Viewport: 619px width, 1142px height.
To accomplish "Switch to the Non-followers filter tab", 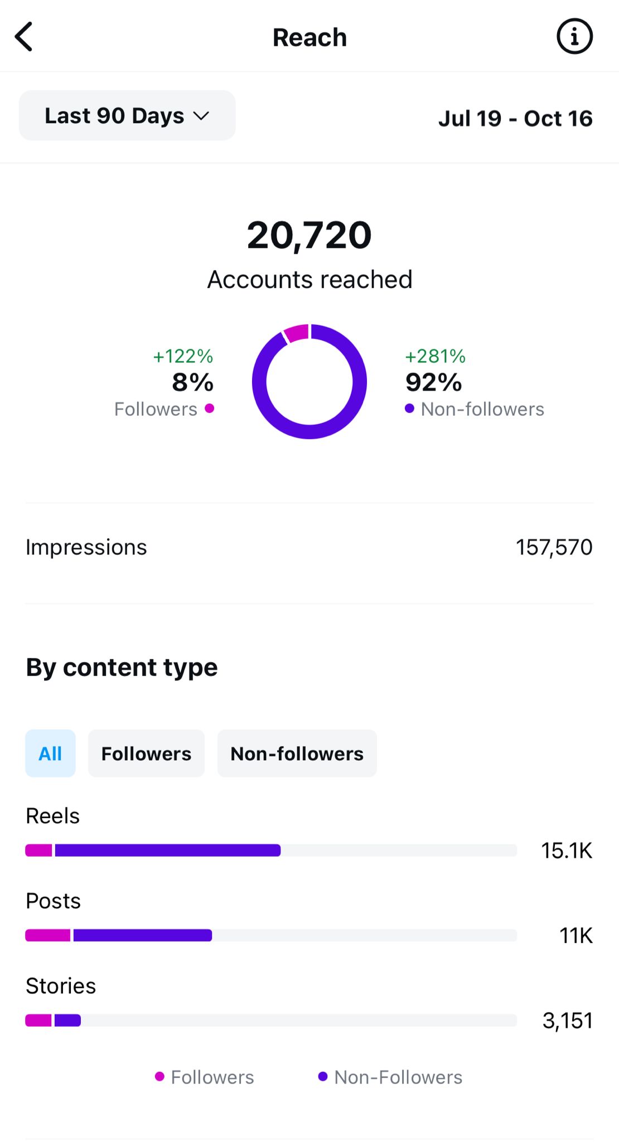I will point(297,754).
